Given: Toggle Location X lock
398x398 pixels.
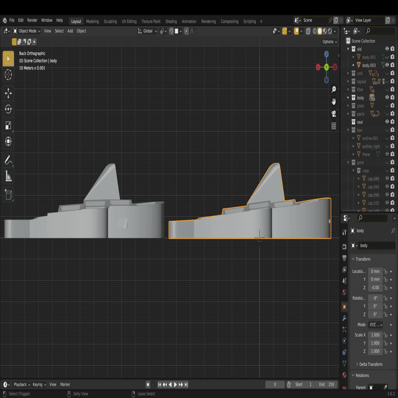Looking at the screenshot, I should pyautogui.click(x=386, y=272).
